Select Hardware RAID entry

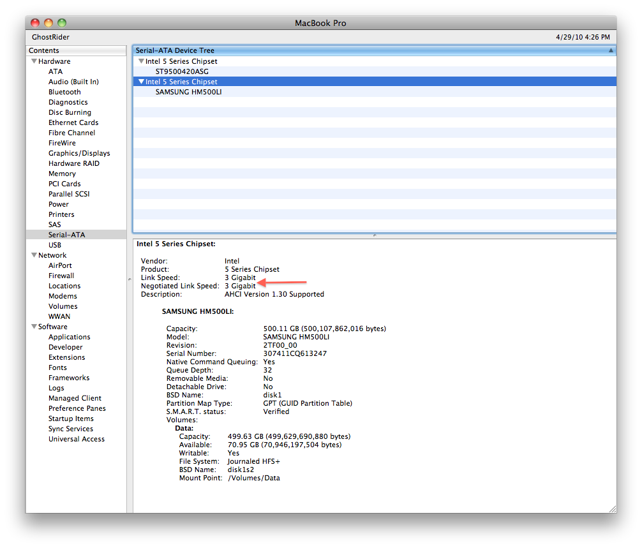click(x=73, y=163)
